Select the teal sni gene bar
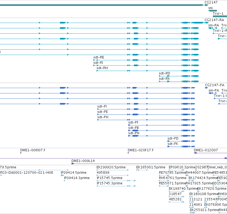 [213, 11]
